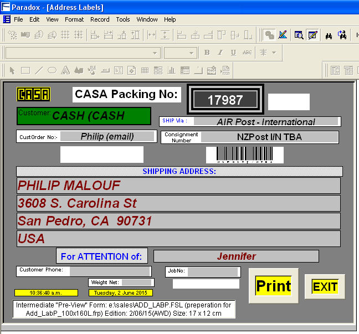Click the JobNo input field

[213, 272]
